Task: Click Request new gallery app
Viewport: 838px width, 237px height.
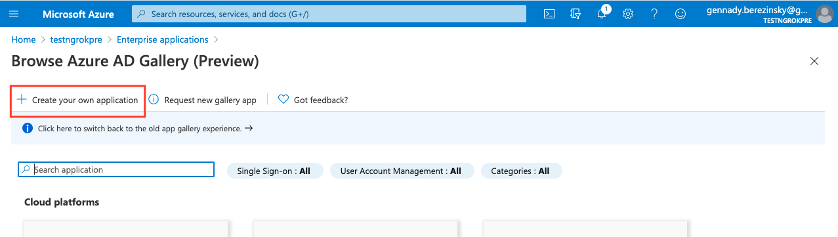Action: 210,100
